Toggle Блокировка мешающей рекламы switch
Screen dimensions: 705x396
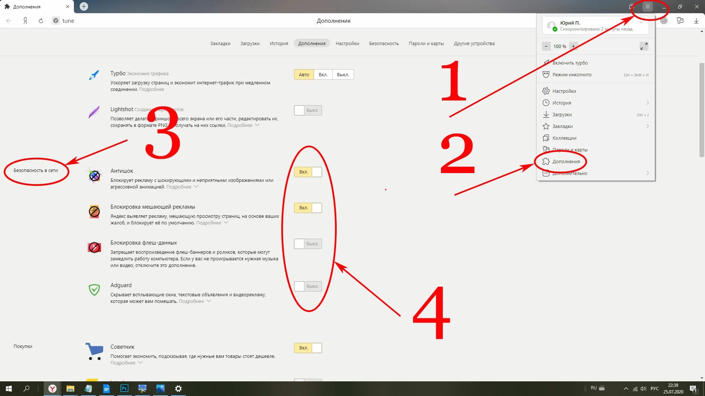point(308,208)
